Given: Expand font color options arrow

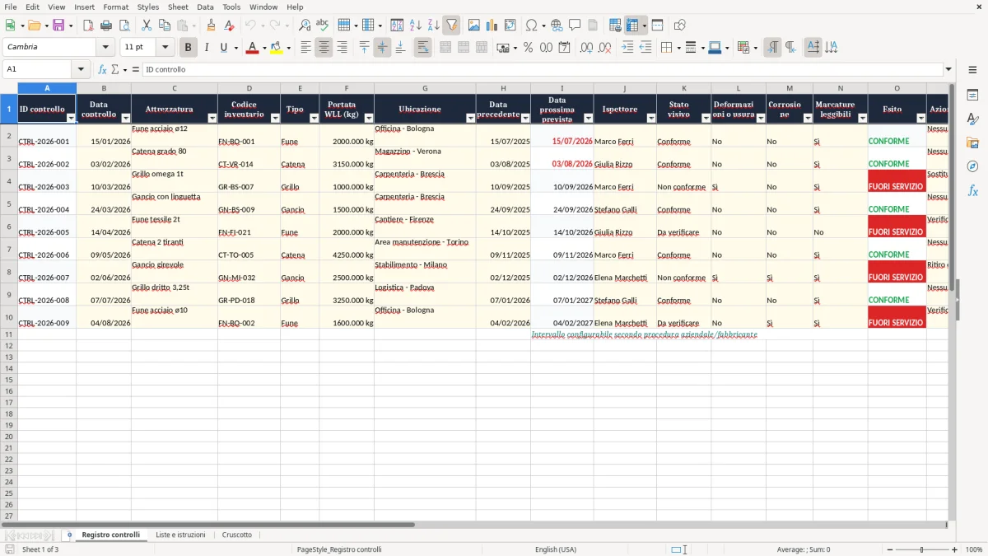Looking at the screenshot, I should [x=264, y=48].
